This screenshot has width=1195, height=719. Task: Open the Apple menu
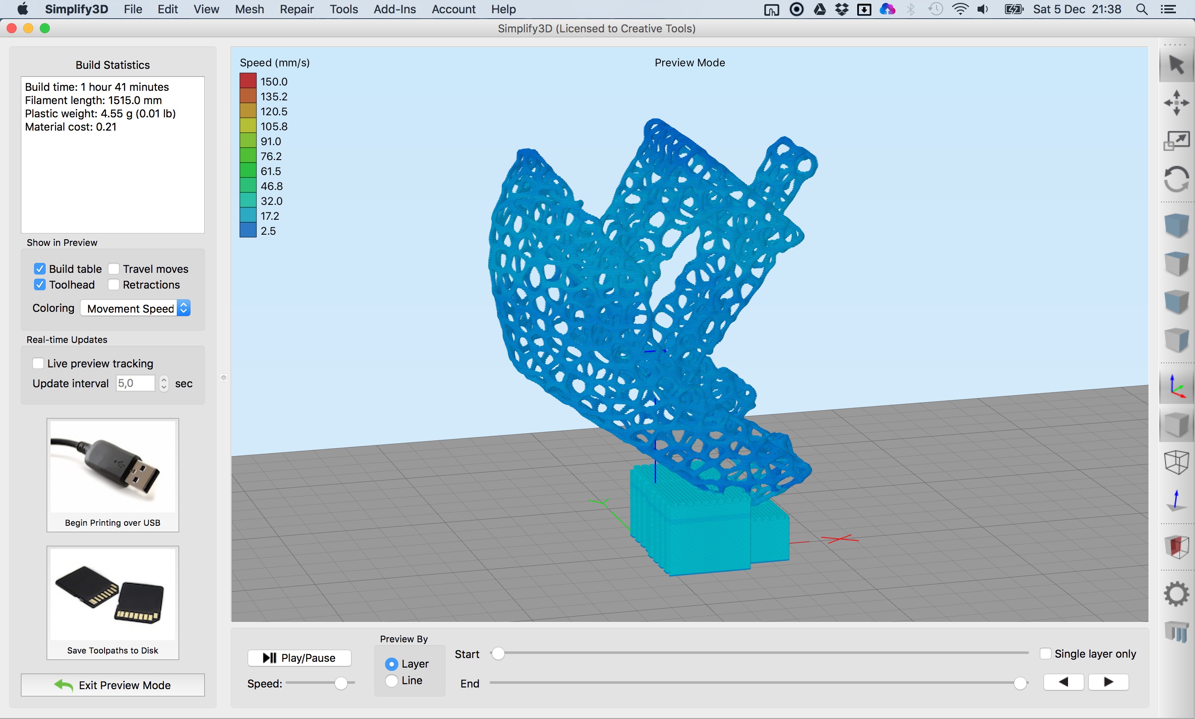point(23,9)
